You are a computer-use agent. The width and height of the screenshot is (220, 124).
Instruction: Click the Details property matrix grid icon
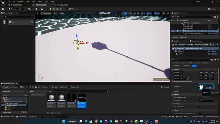212,60
